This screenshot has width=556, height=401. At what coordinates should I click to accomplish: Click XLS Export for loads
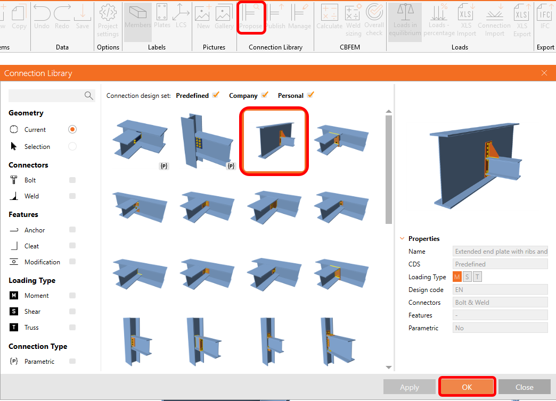coord(522,21)
